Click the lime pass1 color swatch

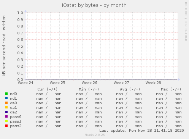coord(6,121)
